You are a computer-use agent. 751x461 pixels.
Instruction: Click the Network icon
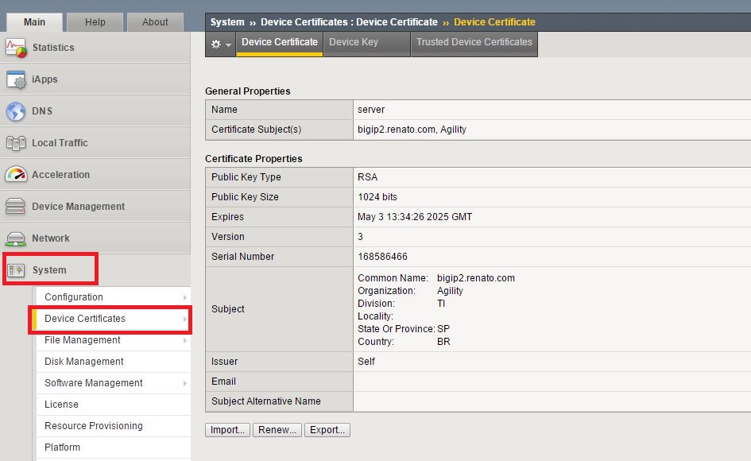(x=16, y=238)
